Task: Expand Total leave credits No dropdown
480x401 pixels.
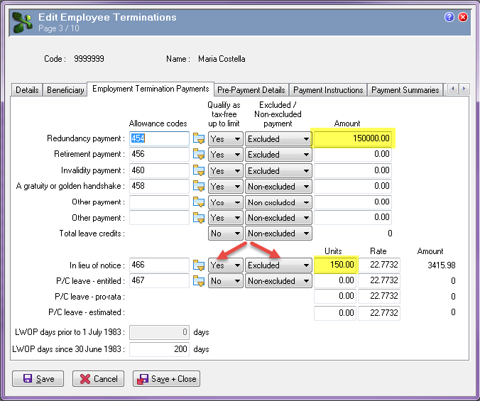Action: point(225,234)
